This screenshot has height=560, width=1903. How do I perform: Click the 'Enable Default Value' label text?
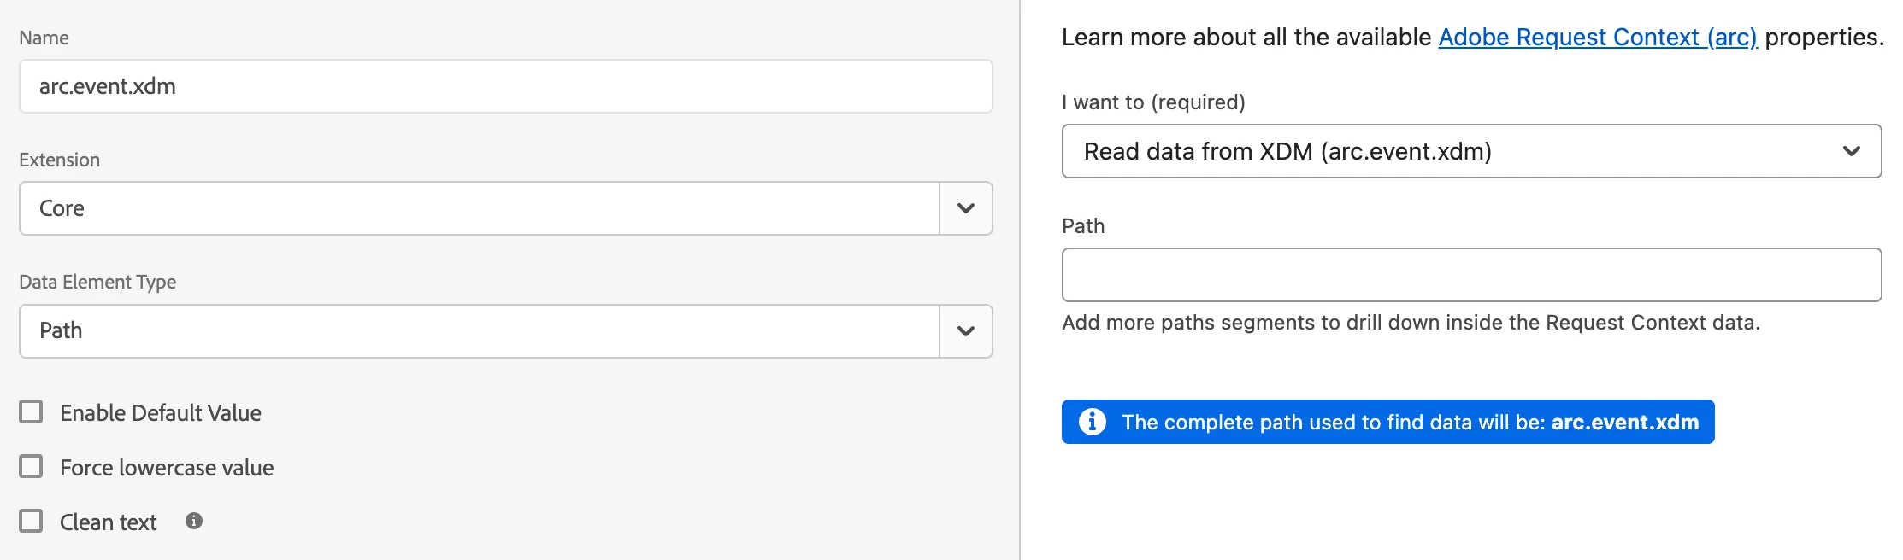click(x=161, y=413)
